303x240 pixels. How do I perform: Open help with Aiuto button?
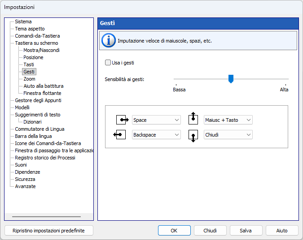pos(282,231)
